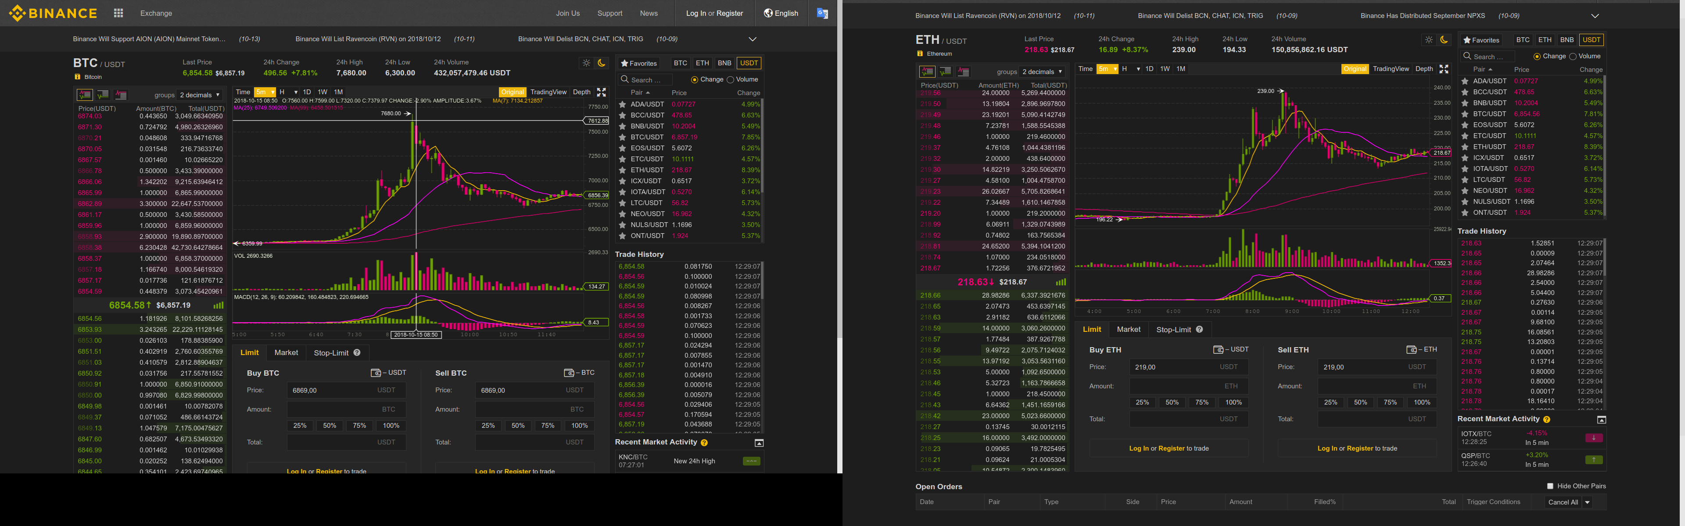1685x526 pixels.
Task: Expand the Cancel All dropdown arrow
Action: point(1588,502)
